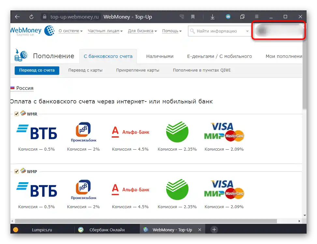Choose ВТБ bank under WMP
This screenshot has height=244, width=317.
(x=36, y=190)
